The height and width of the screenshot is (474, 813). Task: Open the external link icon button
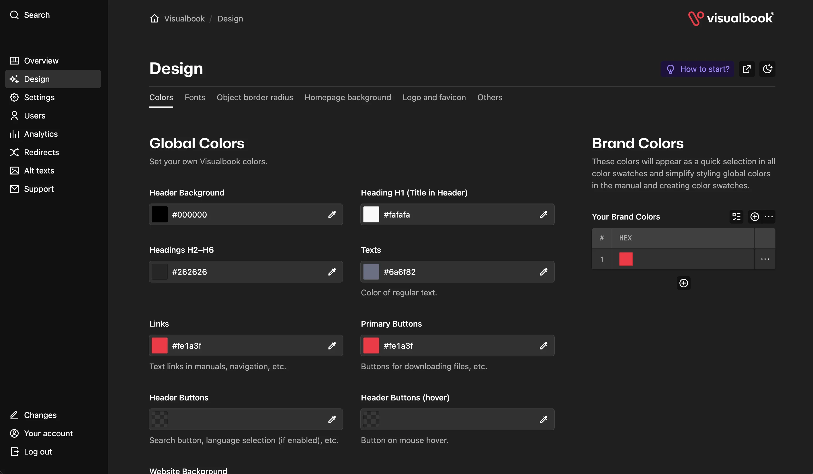tap(746, 69)
